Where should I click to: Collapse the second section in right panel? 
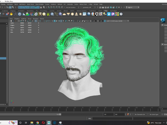[x=162, y=44]
